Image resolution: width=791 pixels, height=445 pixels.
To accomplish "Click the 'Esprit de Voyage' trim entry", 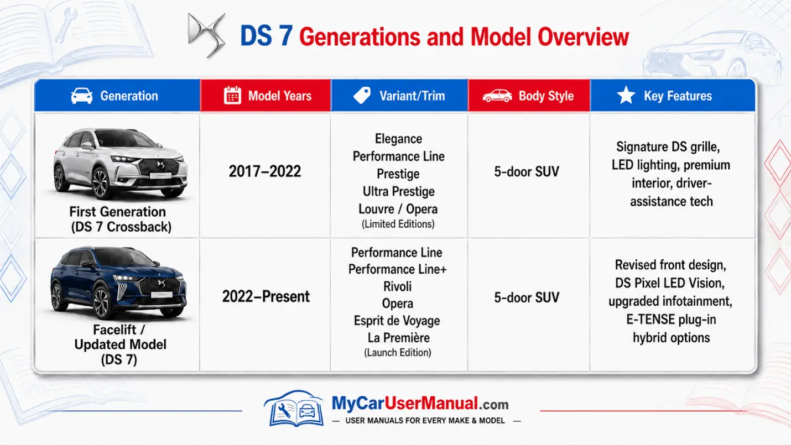I will coord(397,321).
